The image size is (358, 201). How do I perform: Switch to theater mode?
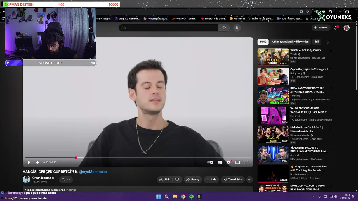(x=237, y=162)
